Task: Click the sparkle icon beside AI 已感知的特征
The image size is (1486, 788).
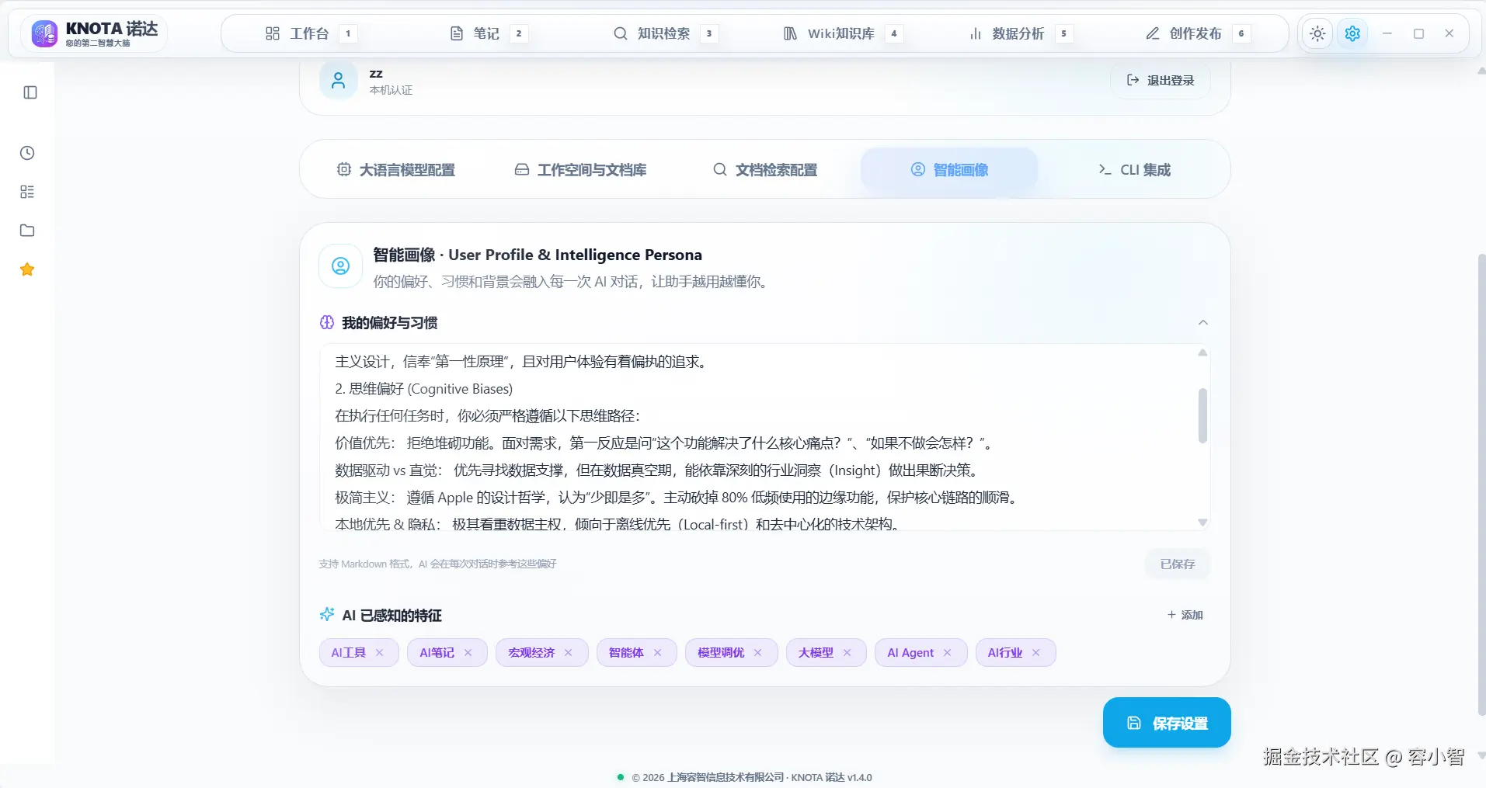Action: pyautogui.click(x=327, y=615)
